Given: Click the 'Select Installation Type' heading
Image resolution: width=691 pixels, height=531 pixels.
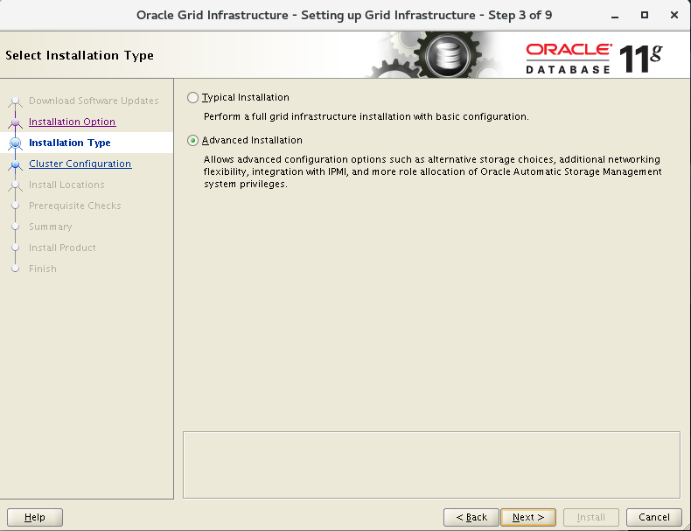Looking at the screenshot, I should coord(80,55).
